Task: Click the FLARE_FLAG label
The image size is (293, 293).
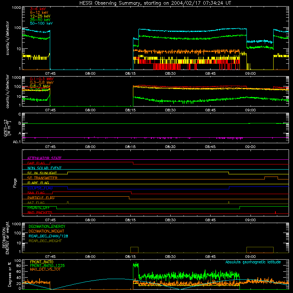Action: [38, 183]
